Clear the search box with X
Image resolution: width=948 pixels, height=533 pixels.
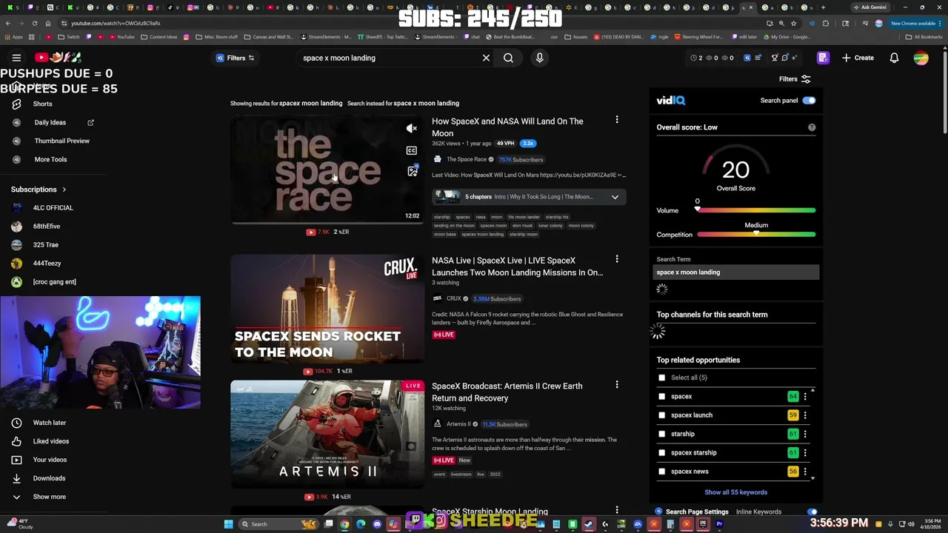click(486, 58)
